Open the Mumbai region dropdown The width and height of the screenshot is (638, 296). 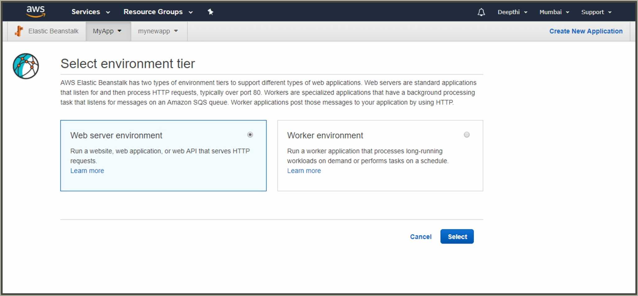[x=554, y=12]
